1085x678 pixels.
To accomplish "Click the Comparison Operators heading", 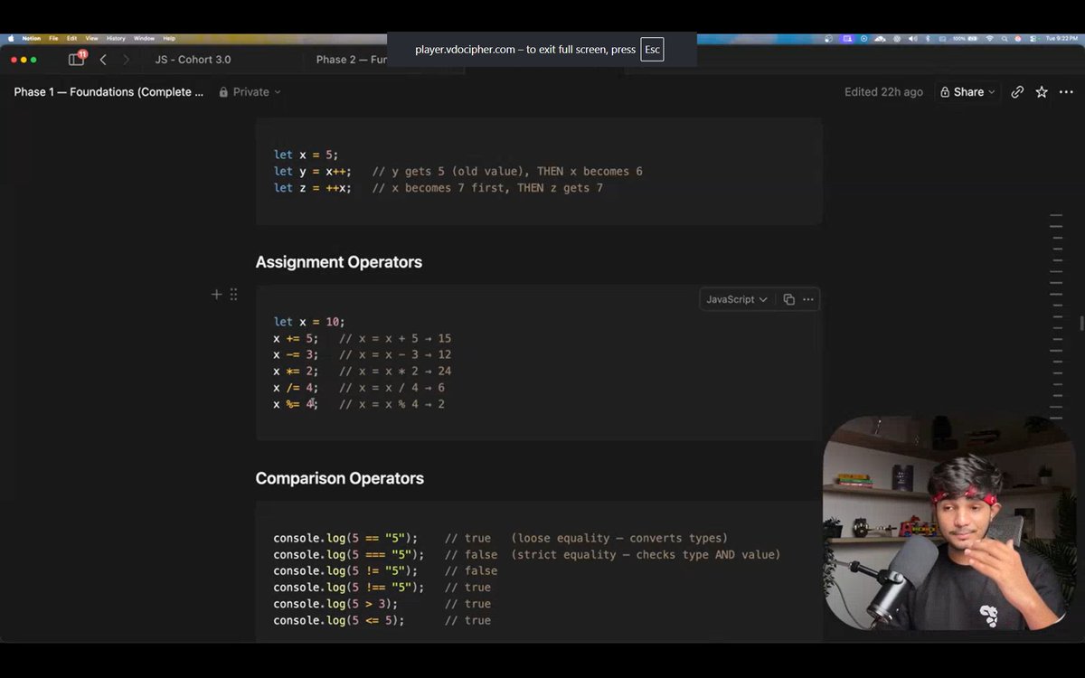I will click(339, 478).
